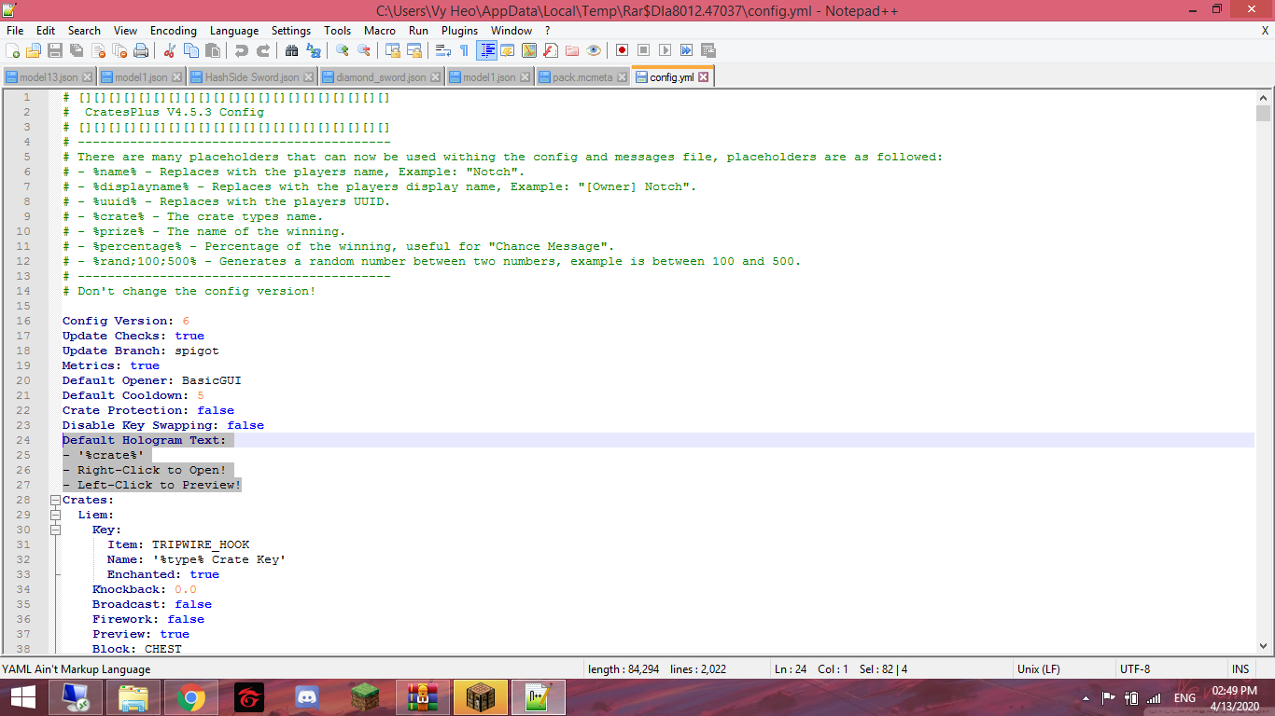Image resolution: width=1275 pixels, height=716 pixels.
Task: Open the Encoding menu
Action: (174, 31)
